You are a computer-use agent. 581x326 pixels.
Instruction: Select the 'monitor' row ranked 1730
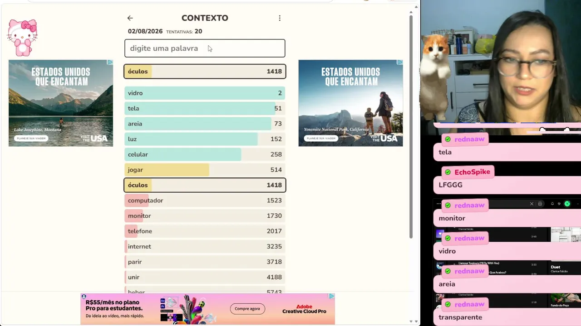[205, 216]
